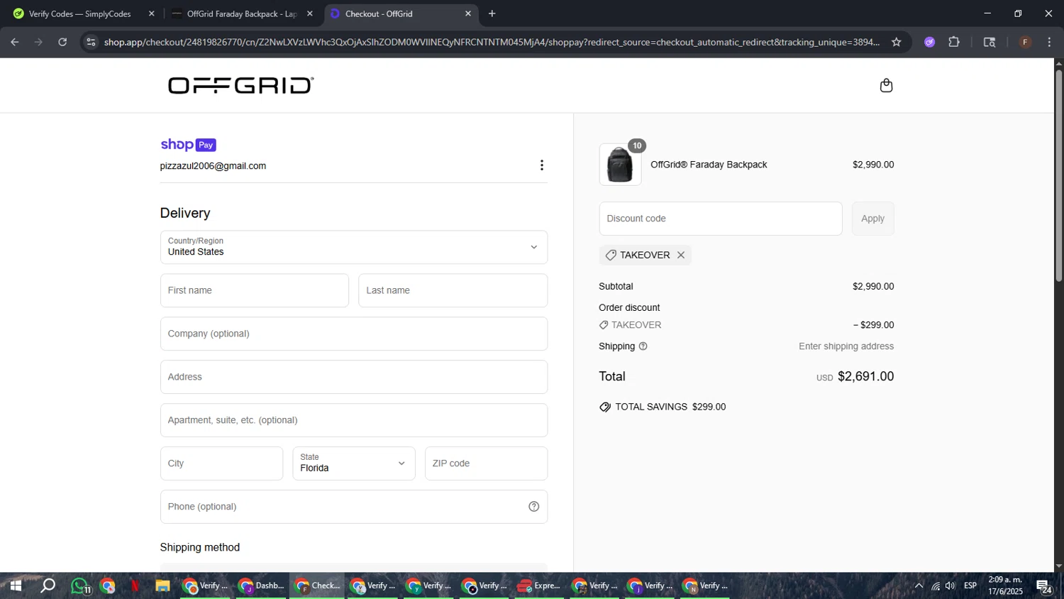Expand the Country/Region dropdown
Screen dimensions: 1064x599
click(354, 247)
